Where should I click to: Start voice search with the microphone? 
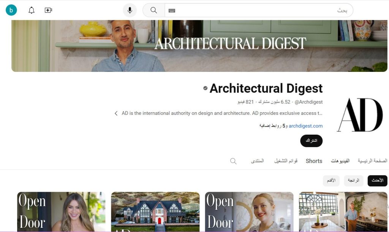point(130,10)
